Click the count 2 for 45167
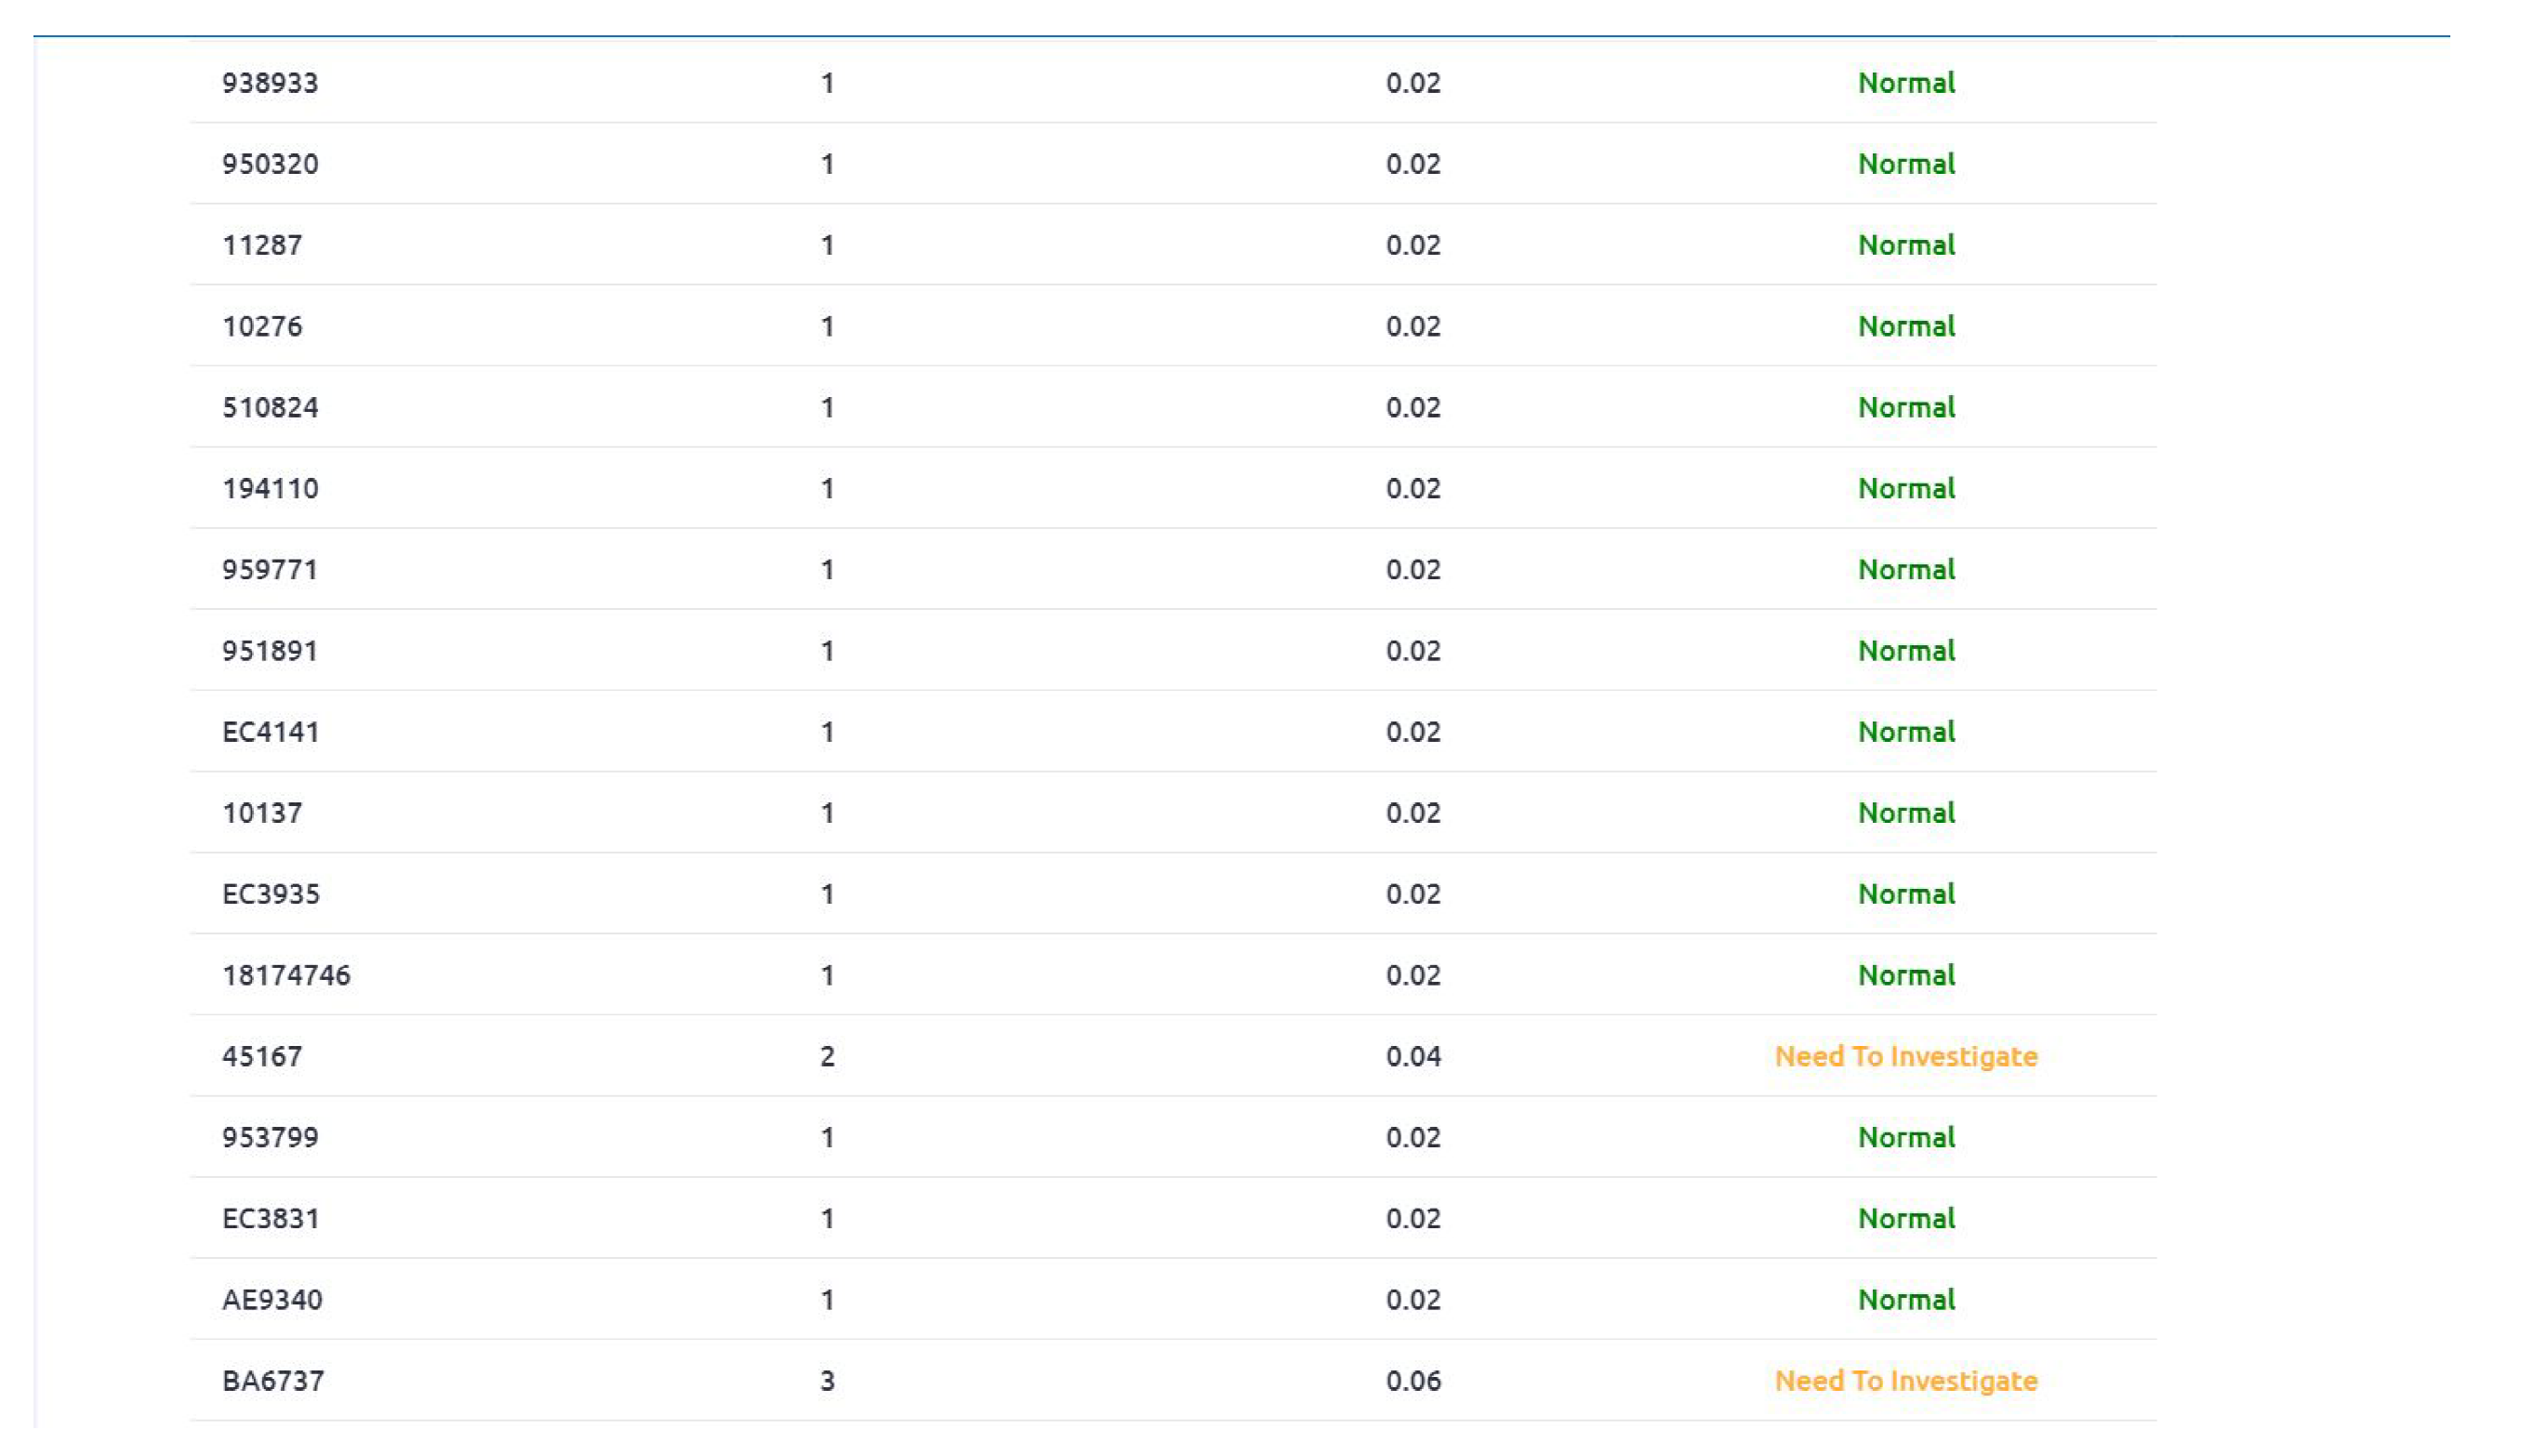 pos(827,1056)
